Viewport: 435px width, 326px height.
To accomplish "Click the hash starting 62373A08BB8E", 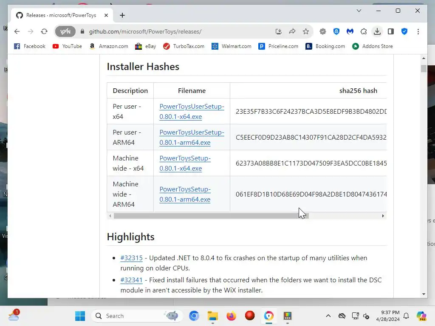I will pos(311,163).
